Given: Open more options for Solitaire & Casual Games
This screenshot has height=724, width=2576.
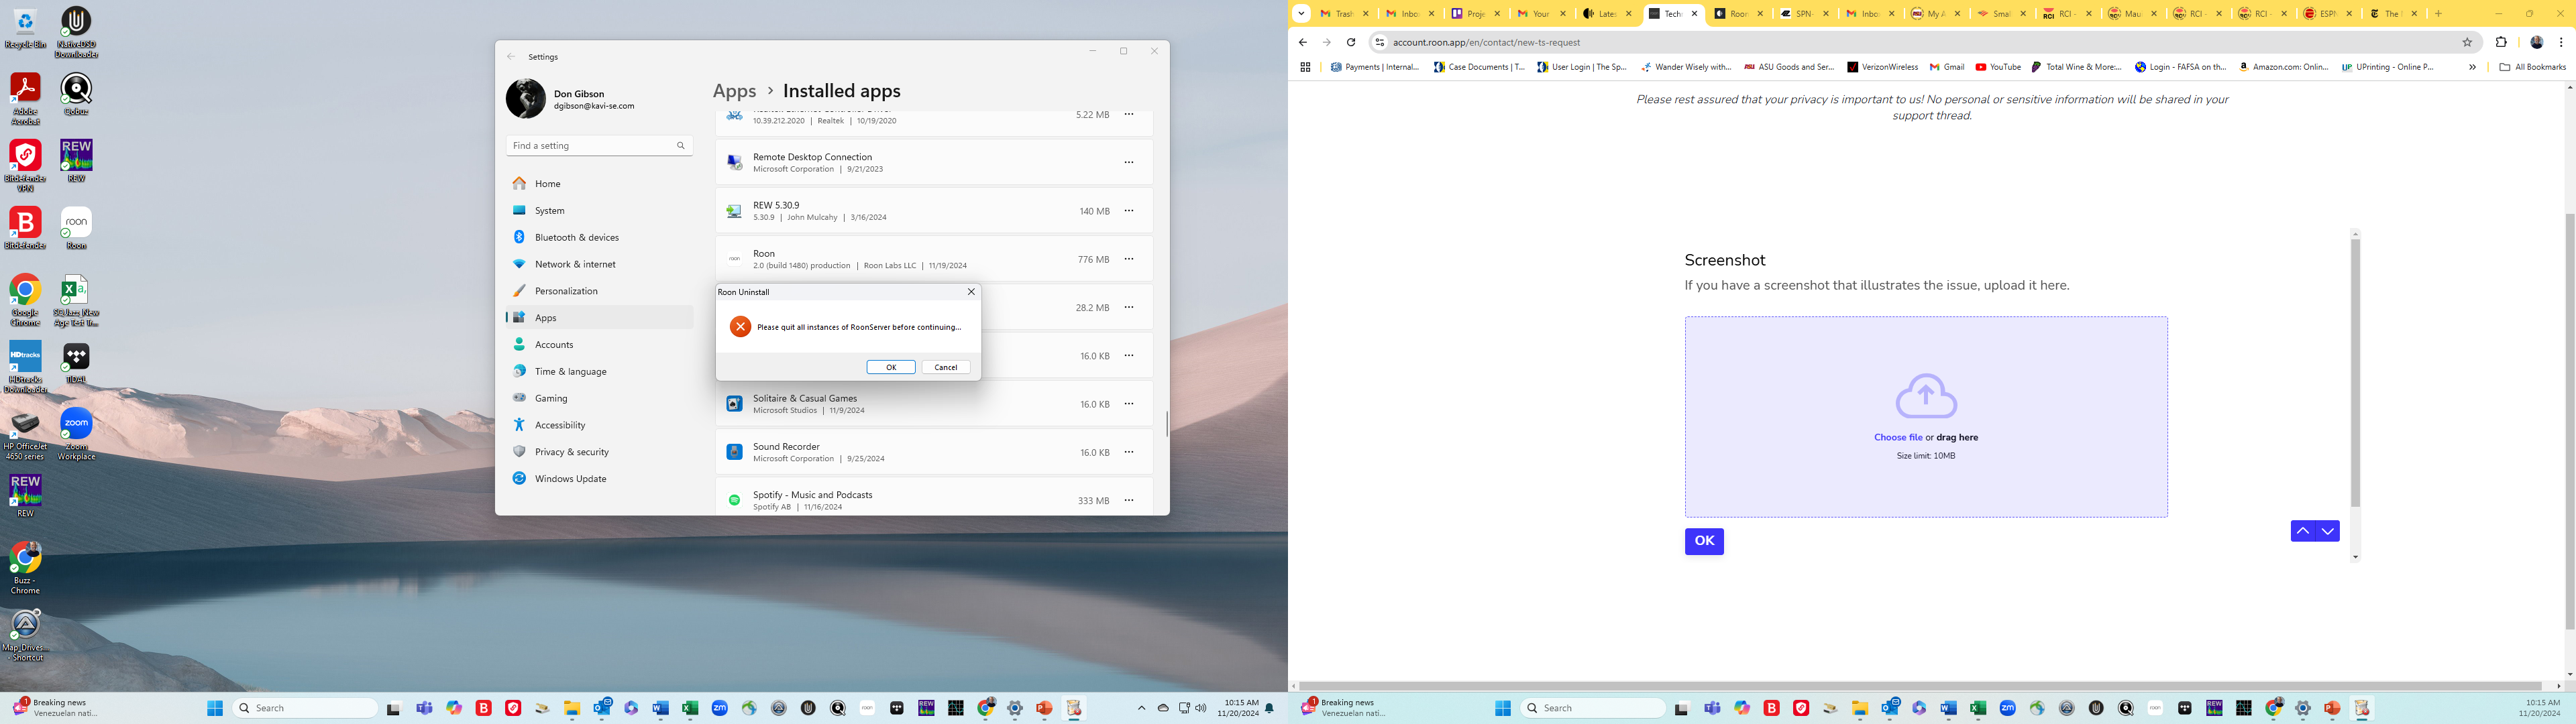Looking at the screenshot, I should point(1129,404).
